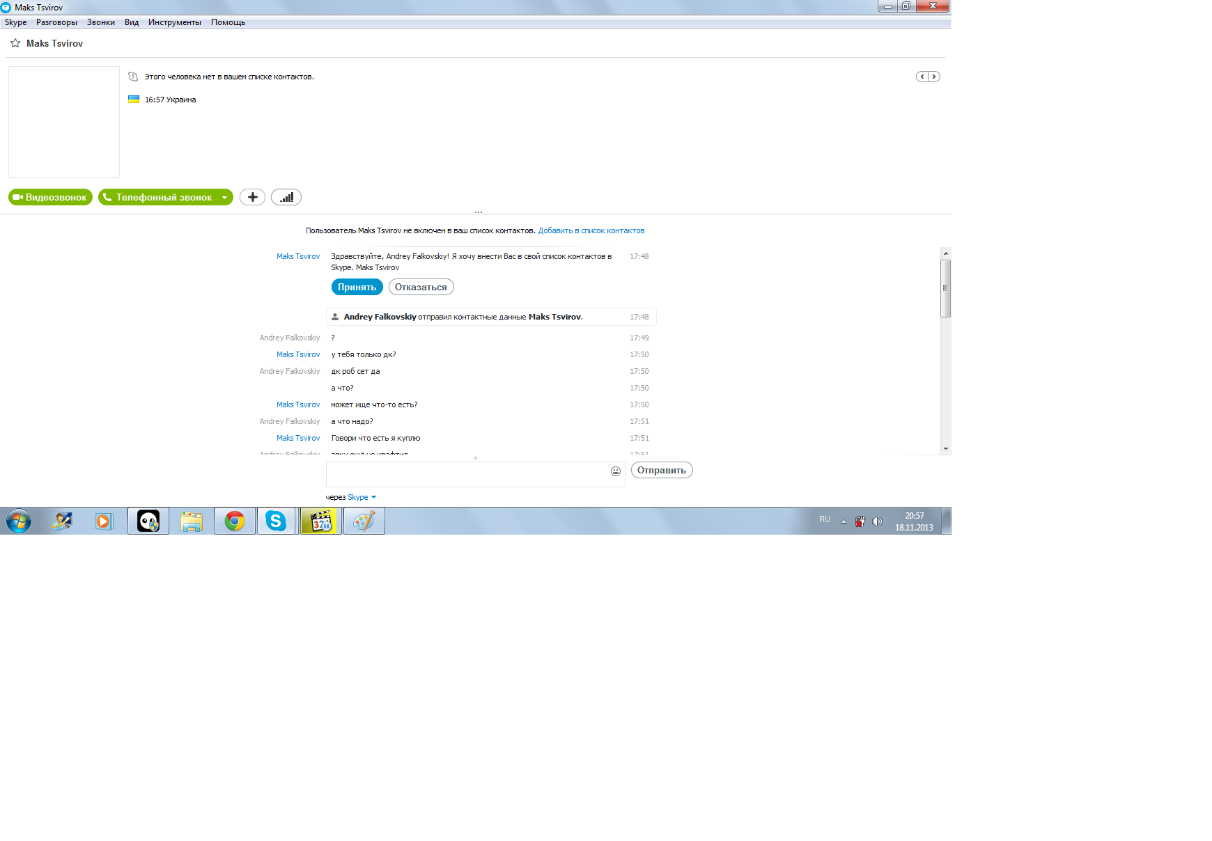Open the panda app taskbar icon
Screen dimensions: 1212x841
[x=148, y=521]
